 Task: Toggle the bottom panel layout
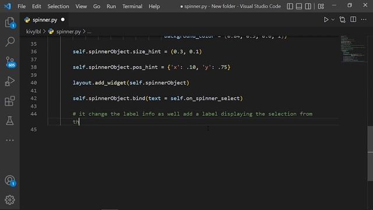[x=299, y=6]
